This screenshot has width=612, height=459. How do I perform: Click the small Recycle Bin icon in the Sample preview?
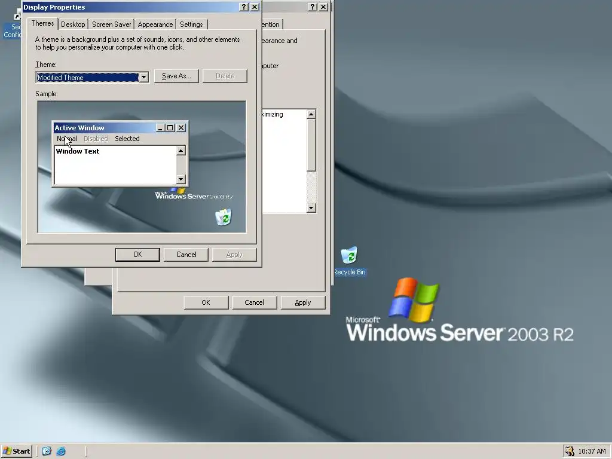click(x=224, y=217)
